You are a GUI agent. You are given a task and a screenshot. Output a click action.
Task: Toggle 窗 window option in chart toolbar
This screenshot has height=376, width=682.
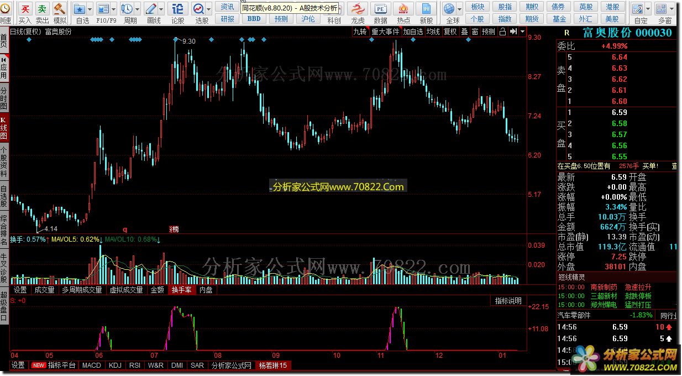pyautogui.click(x=475, y=32)
